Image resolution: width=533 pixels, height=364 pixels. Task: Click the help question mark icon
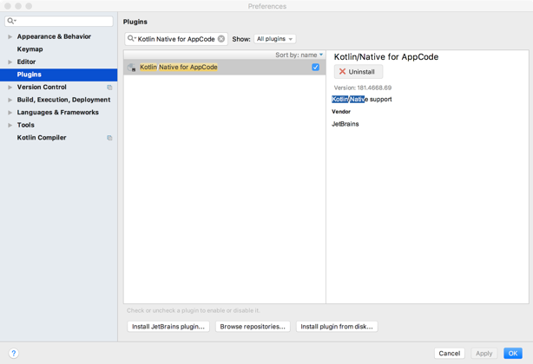[x=14, y=353]
